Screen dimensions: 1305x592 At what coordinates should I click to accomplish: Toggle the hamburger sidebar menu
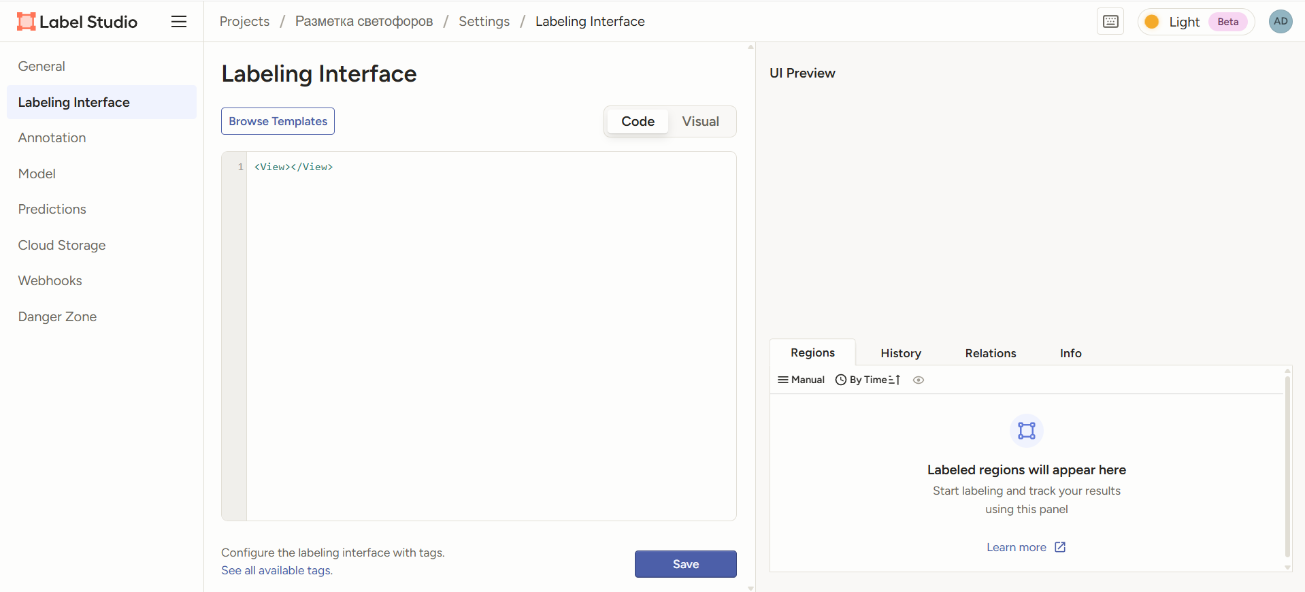tap(179, 22)
